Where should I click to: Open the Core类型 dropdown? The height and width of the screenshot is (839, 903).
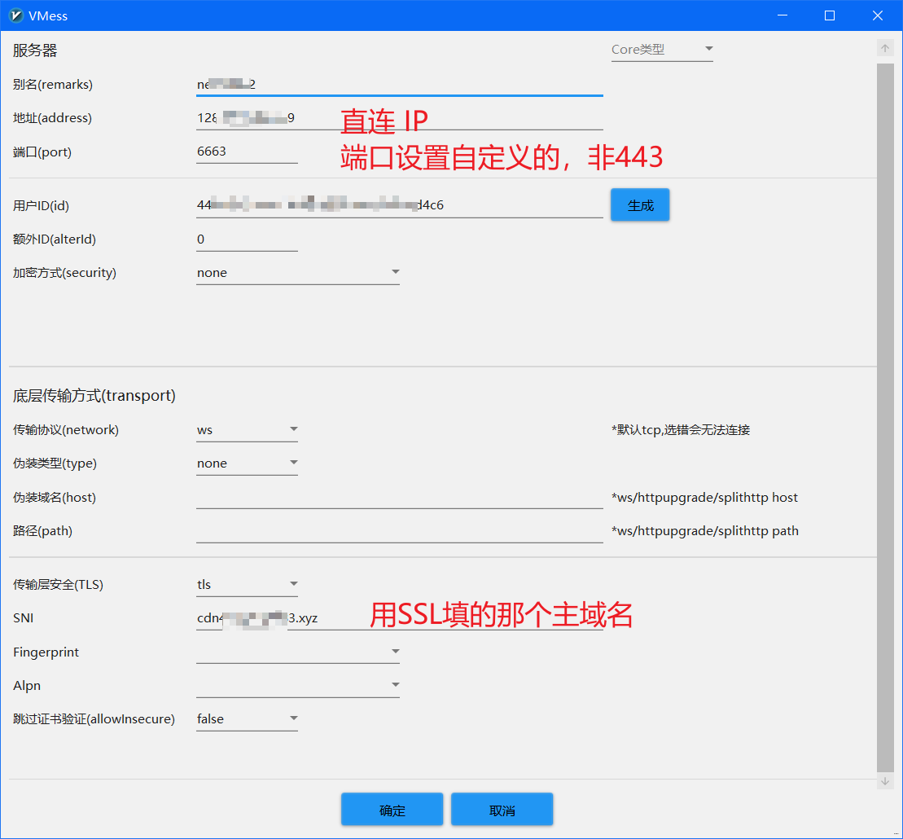[661, 50]
